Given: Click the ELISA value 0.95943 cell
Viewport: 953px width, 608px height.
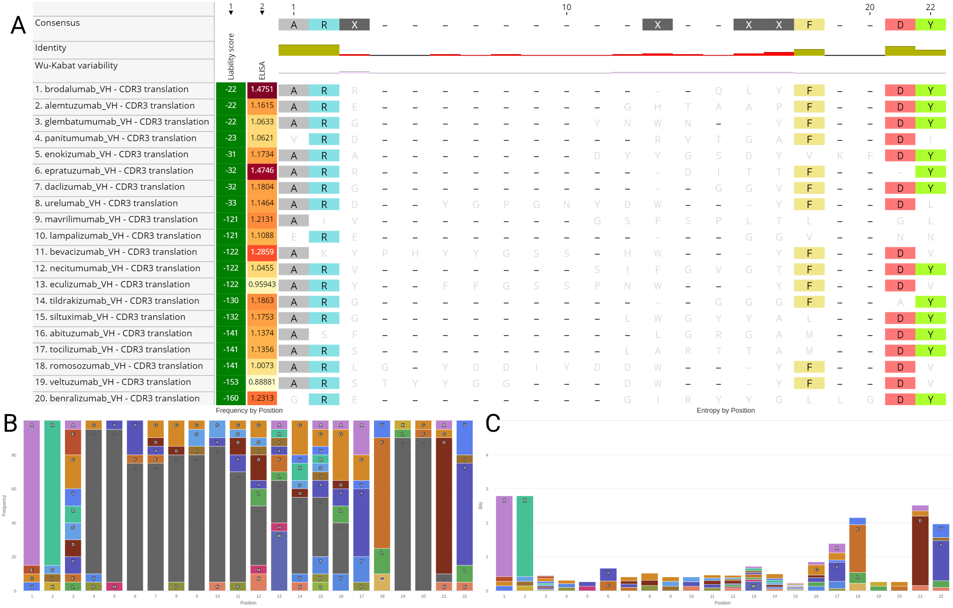Looking at the screenshot, I should click(x=262, y=285).
